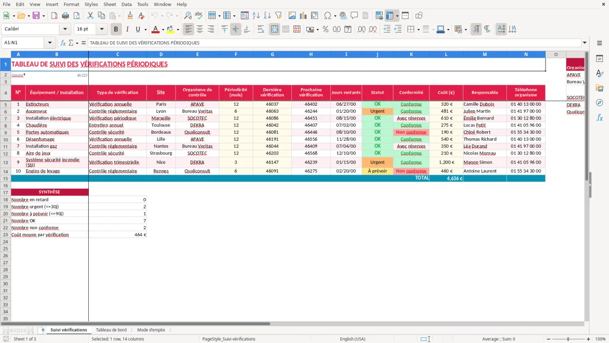This screenshot has height=343, width=609.
Task: Select the cell containing Bureau Veritas, Lyon row
Action: tap(197, 111)
